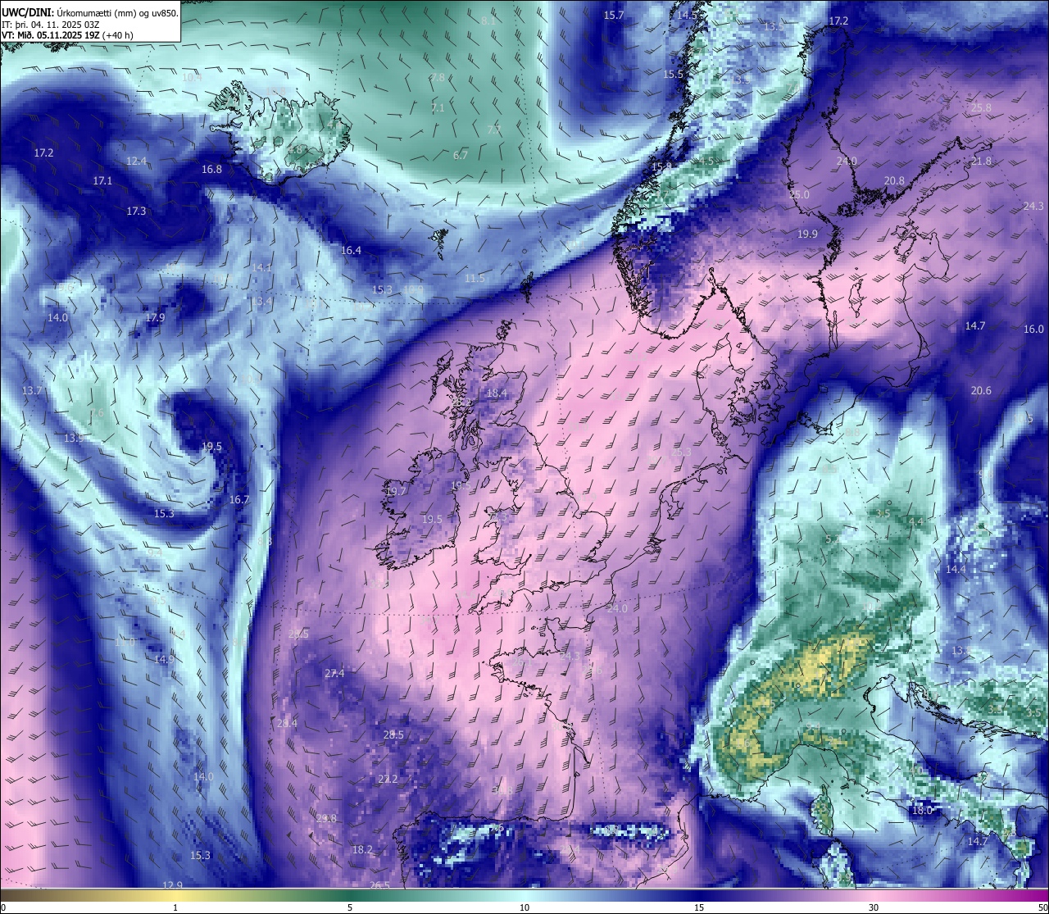This screenshot has height=914, width=1049.
Task: Click the value 16.7 on the map
Action: (238, 499)
